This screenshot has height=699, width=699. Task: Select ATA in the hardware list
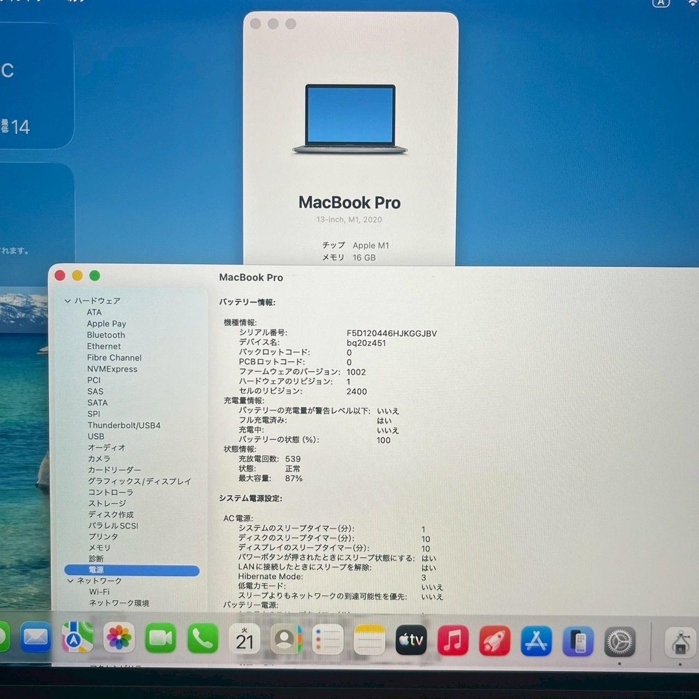point(94,312)
